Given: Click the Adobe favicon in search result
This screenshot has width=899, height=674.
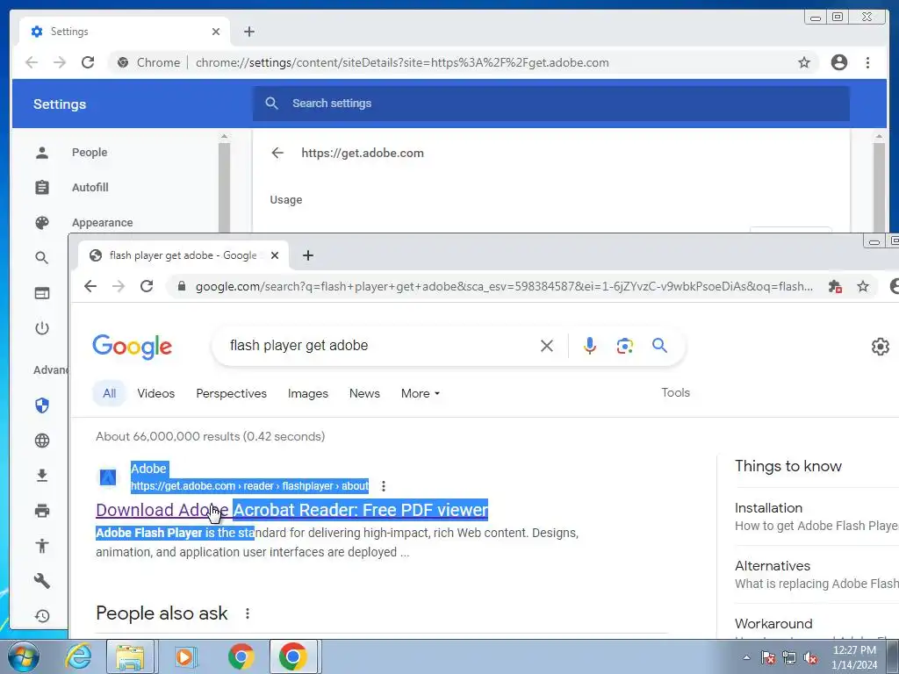Looking at the screenshot, I should point(108,477).
